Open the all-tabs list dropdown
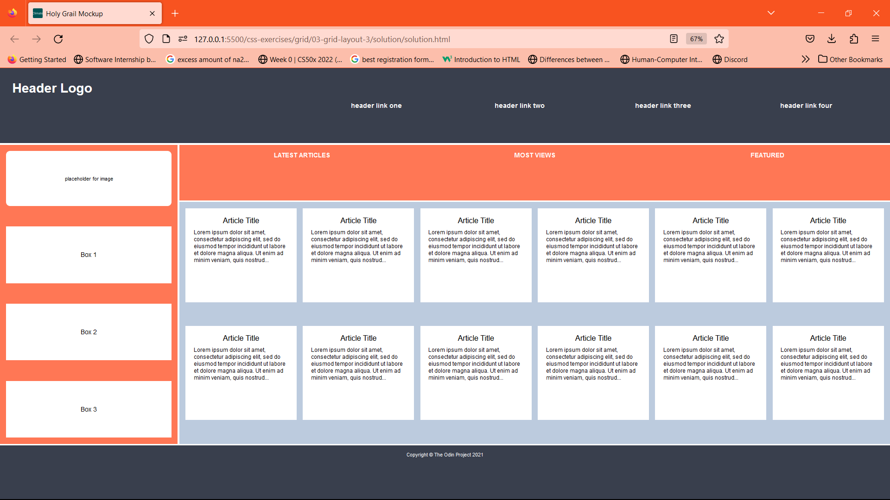 point(771,13)
